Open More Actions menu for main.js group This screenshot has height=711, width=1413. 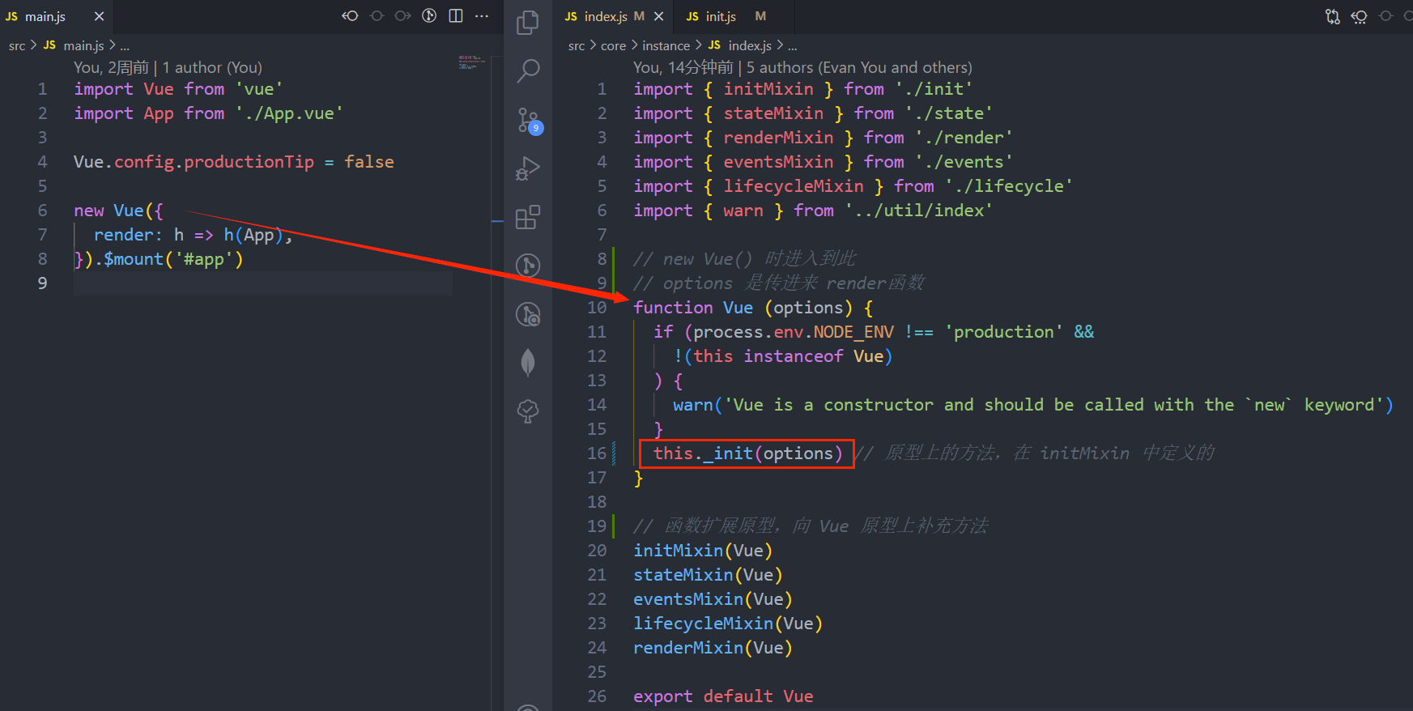(482, 16)
